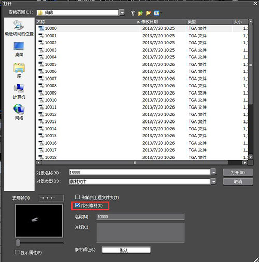Click 10000's date 2013/7/20 10:25
The image size is (259, 262).
(159, 28)
